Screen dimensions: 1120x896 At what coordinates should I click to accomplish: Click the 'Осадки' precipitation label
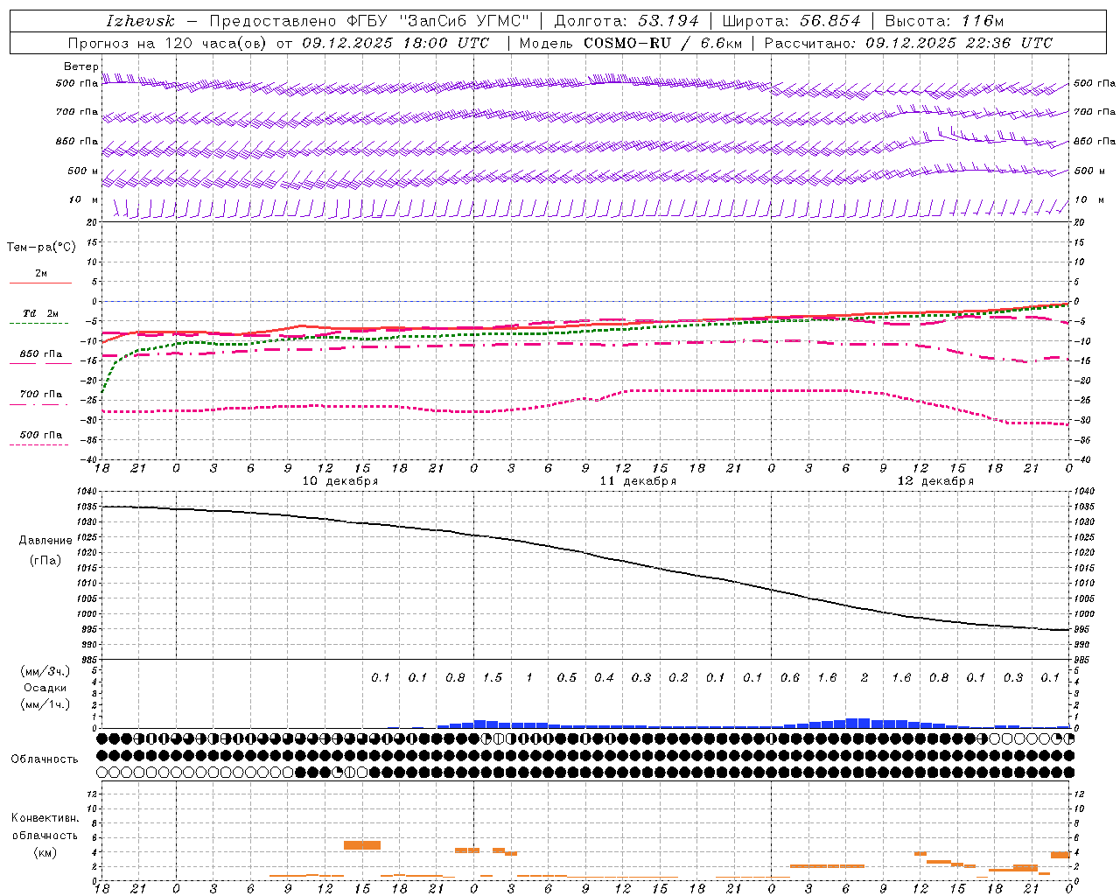coord(45,688)
